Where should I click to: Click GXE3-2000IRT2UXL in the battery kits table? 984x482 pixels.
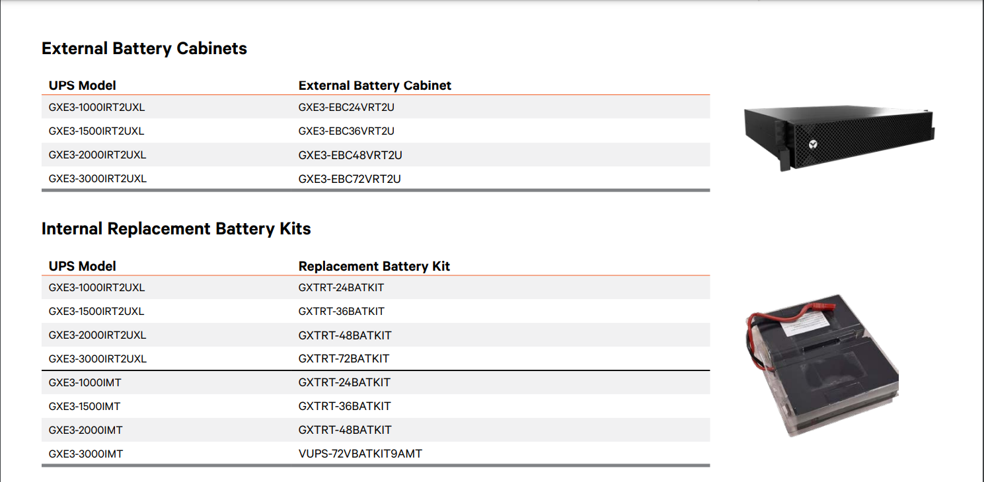[x=97, y=335]
